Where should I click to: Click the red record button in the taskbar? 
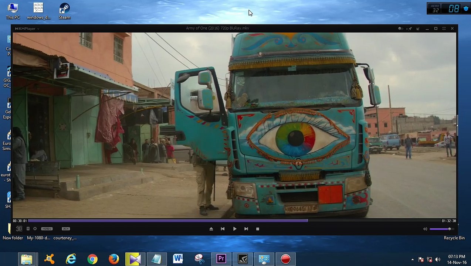pyautogui.click(x=285, y=259)
